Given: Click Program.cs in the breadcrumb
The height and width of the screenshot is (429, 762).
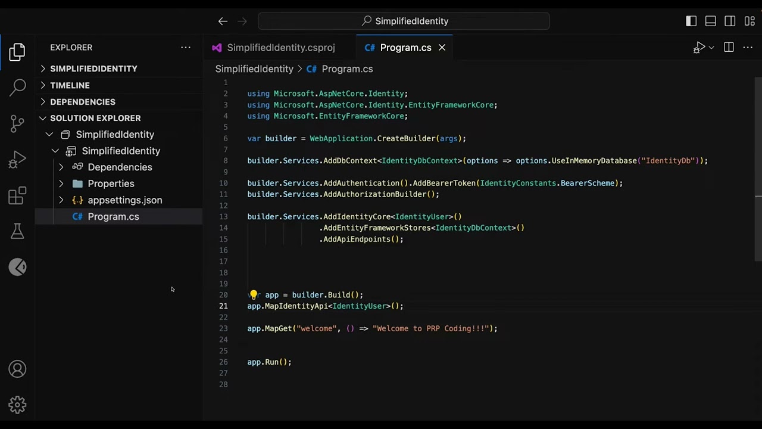Looking at the screenshot, I should pyautogui.click(x=347, y=69).
